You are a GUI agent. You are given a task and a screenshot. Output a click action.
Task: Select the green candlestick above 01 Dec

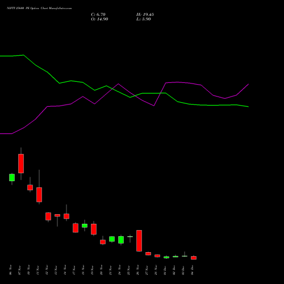click(166, 257)
